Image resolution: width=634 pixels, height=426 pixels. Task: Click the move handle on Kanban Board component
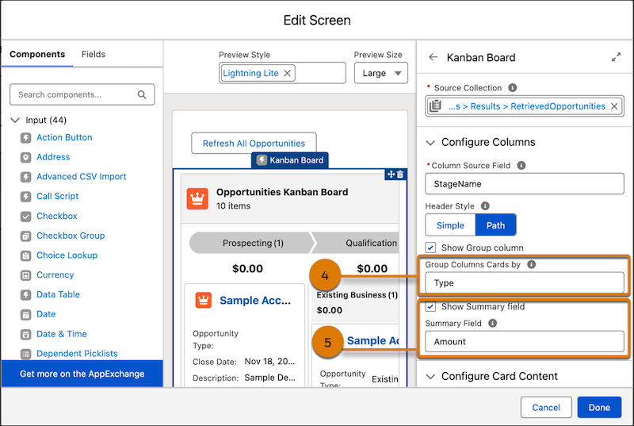pos(391,175)
